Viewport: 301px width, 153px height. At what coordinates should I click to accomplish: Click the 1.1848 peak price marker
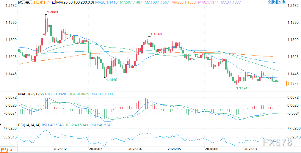click(x=156, y=34)
